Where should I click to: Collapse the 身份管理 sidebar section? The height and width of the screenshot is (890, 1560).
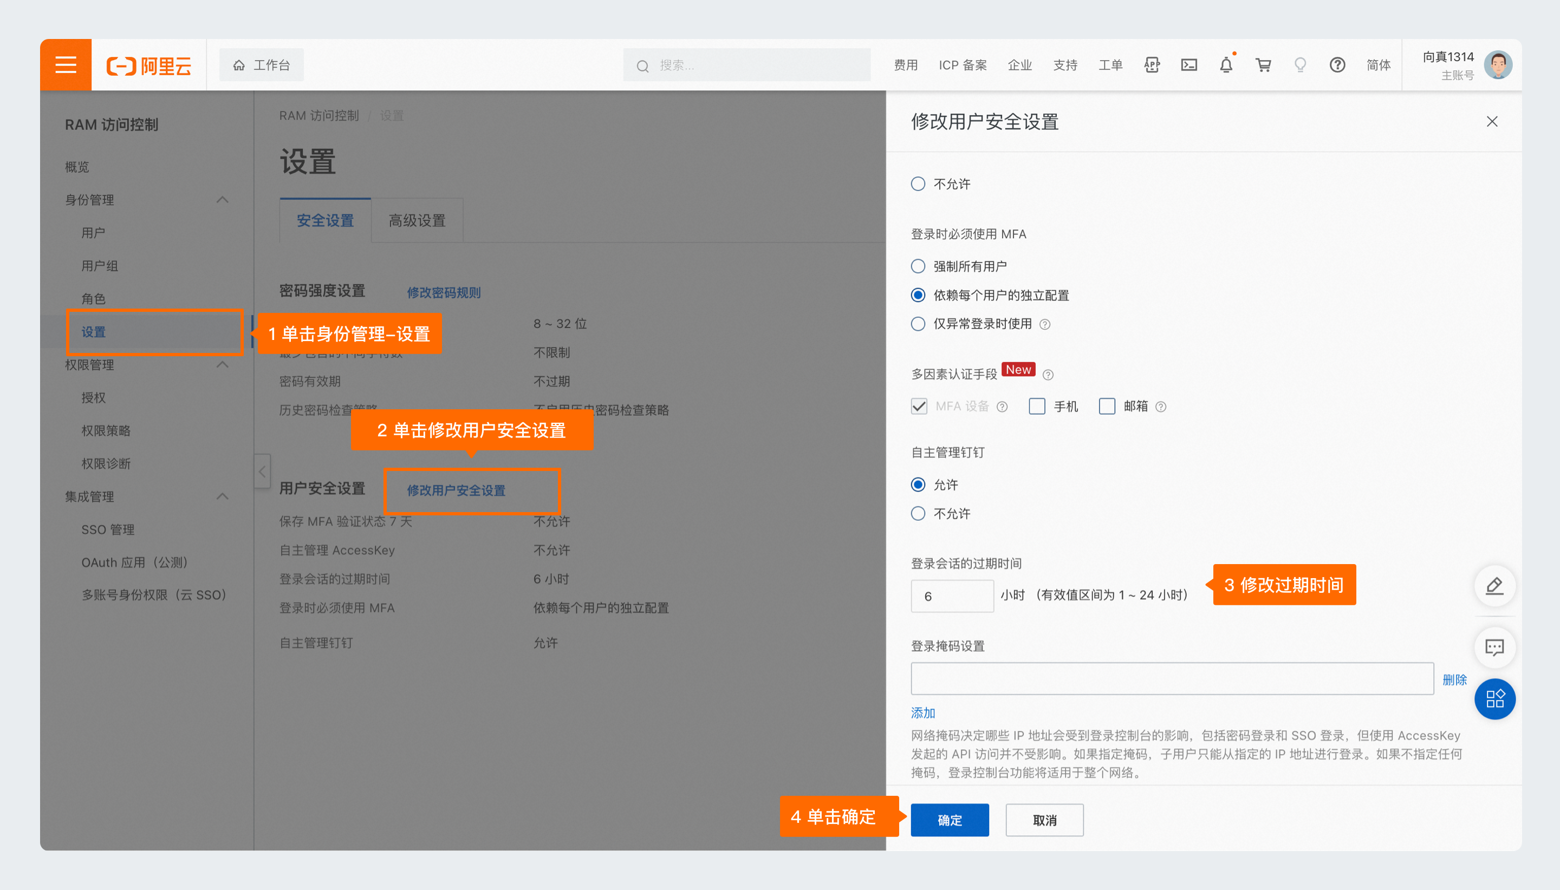(x=223, y=200)
